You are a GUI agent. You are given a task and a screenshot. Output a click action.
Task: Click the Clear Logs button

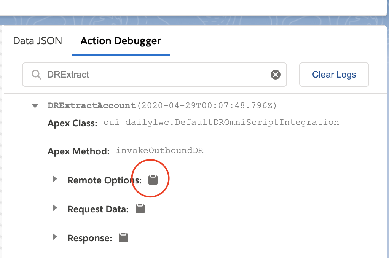[334, 75]
